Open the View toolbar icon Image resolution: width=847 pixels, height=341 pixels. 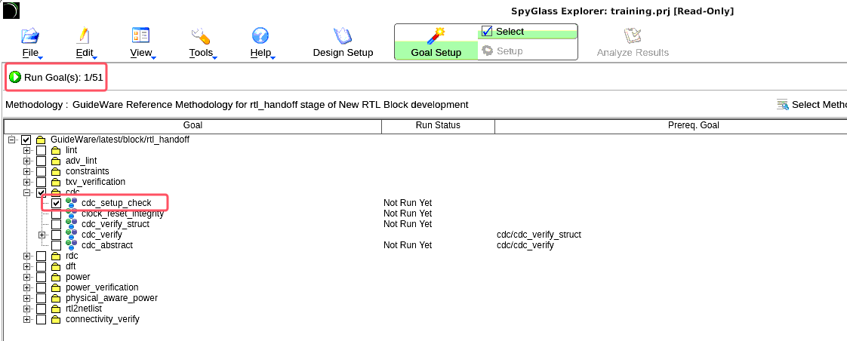click(x=140, y=35)
